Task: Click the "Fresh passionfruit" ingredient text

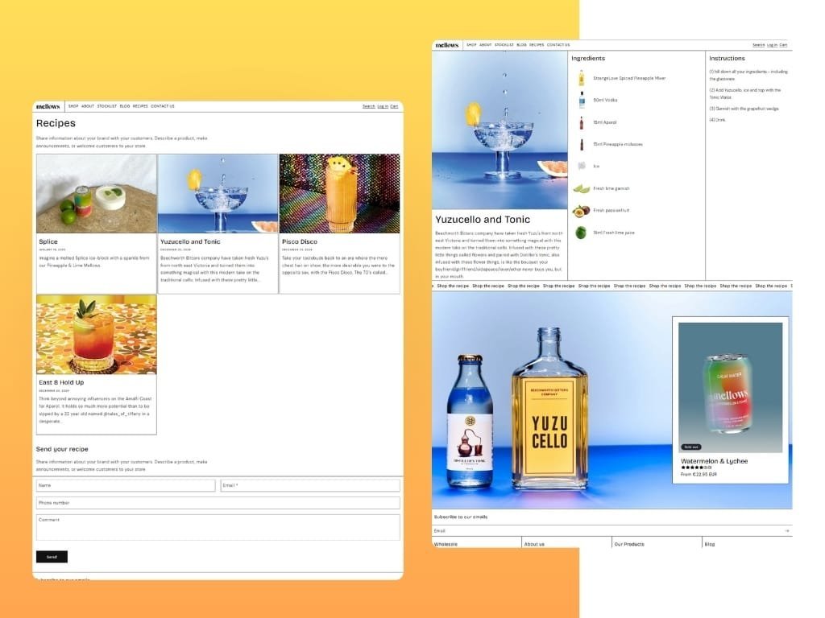Action: [611, 210]
